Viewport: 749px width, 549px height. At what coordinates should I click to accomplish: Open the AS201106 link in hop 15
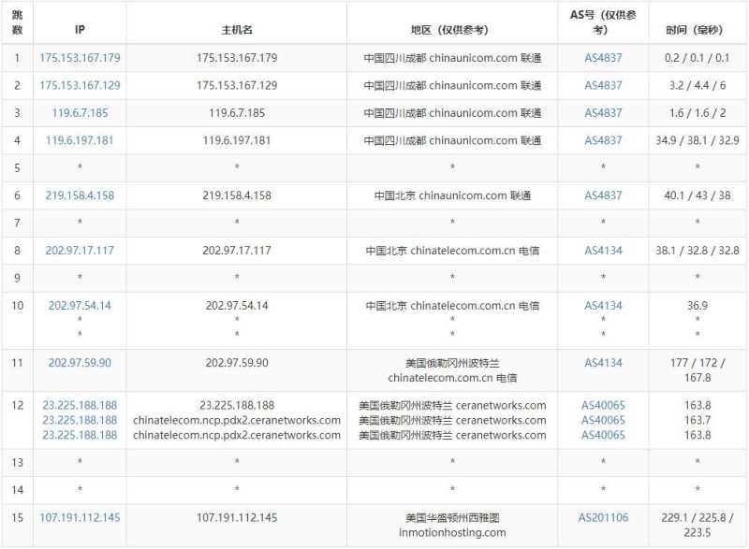pyautogui.click(x=603, y=518)
